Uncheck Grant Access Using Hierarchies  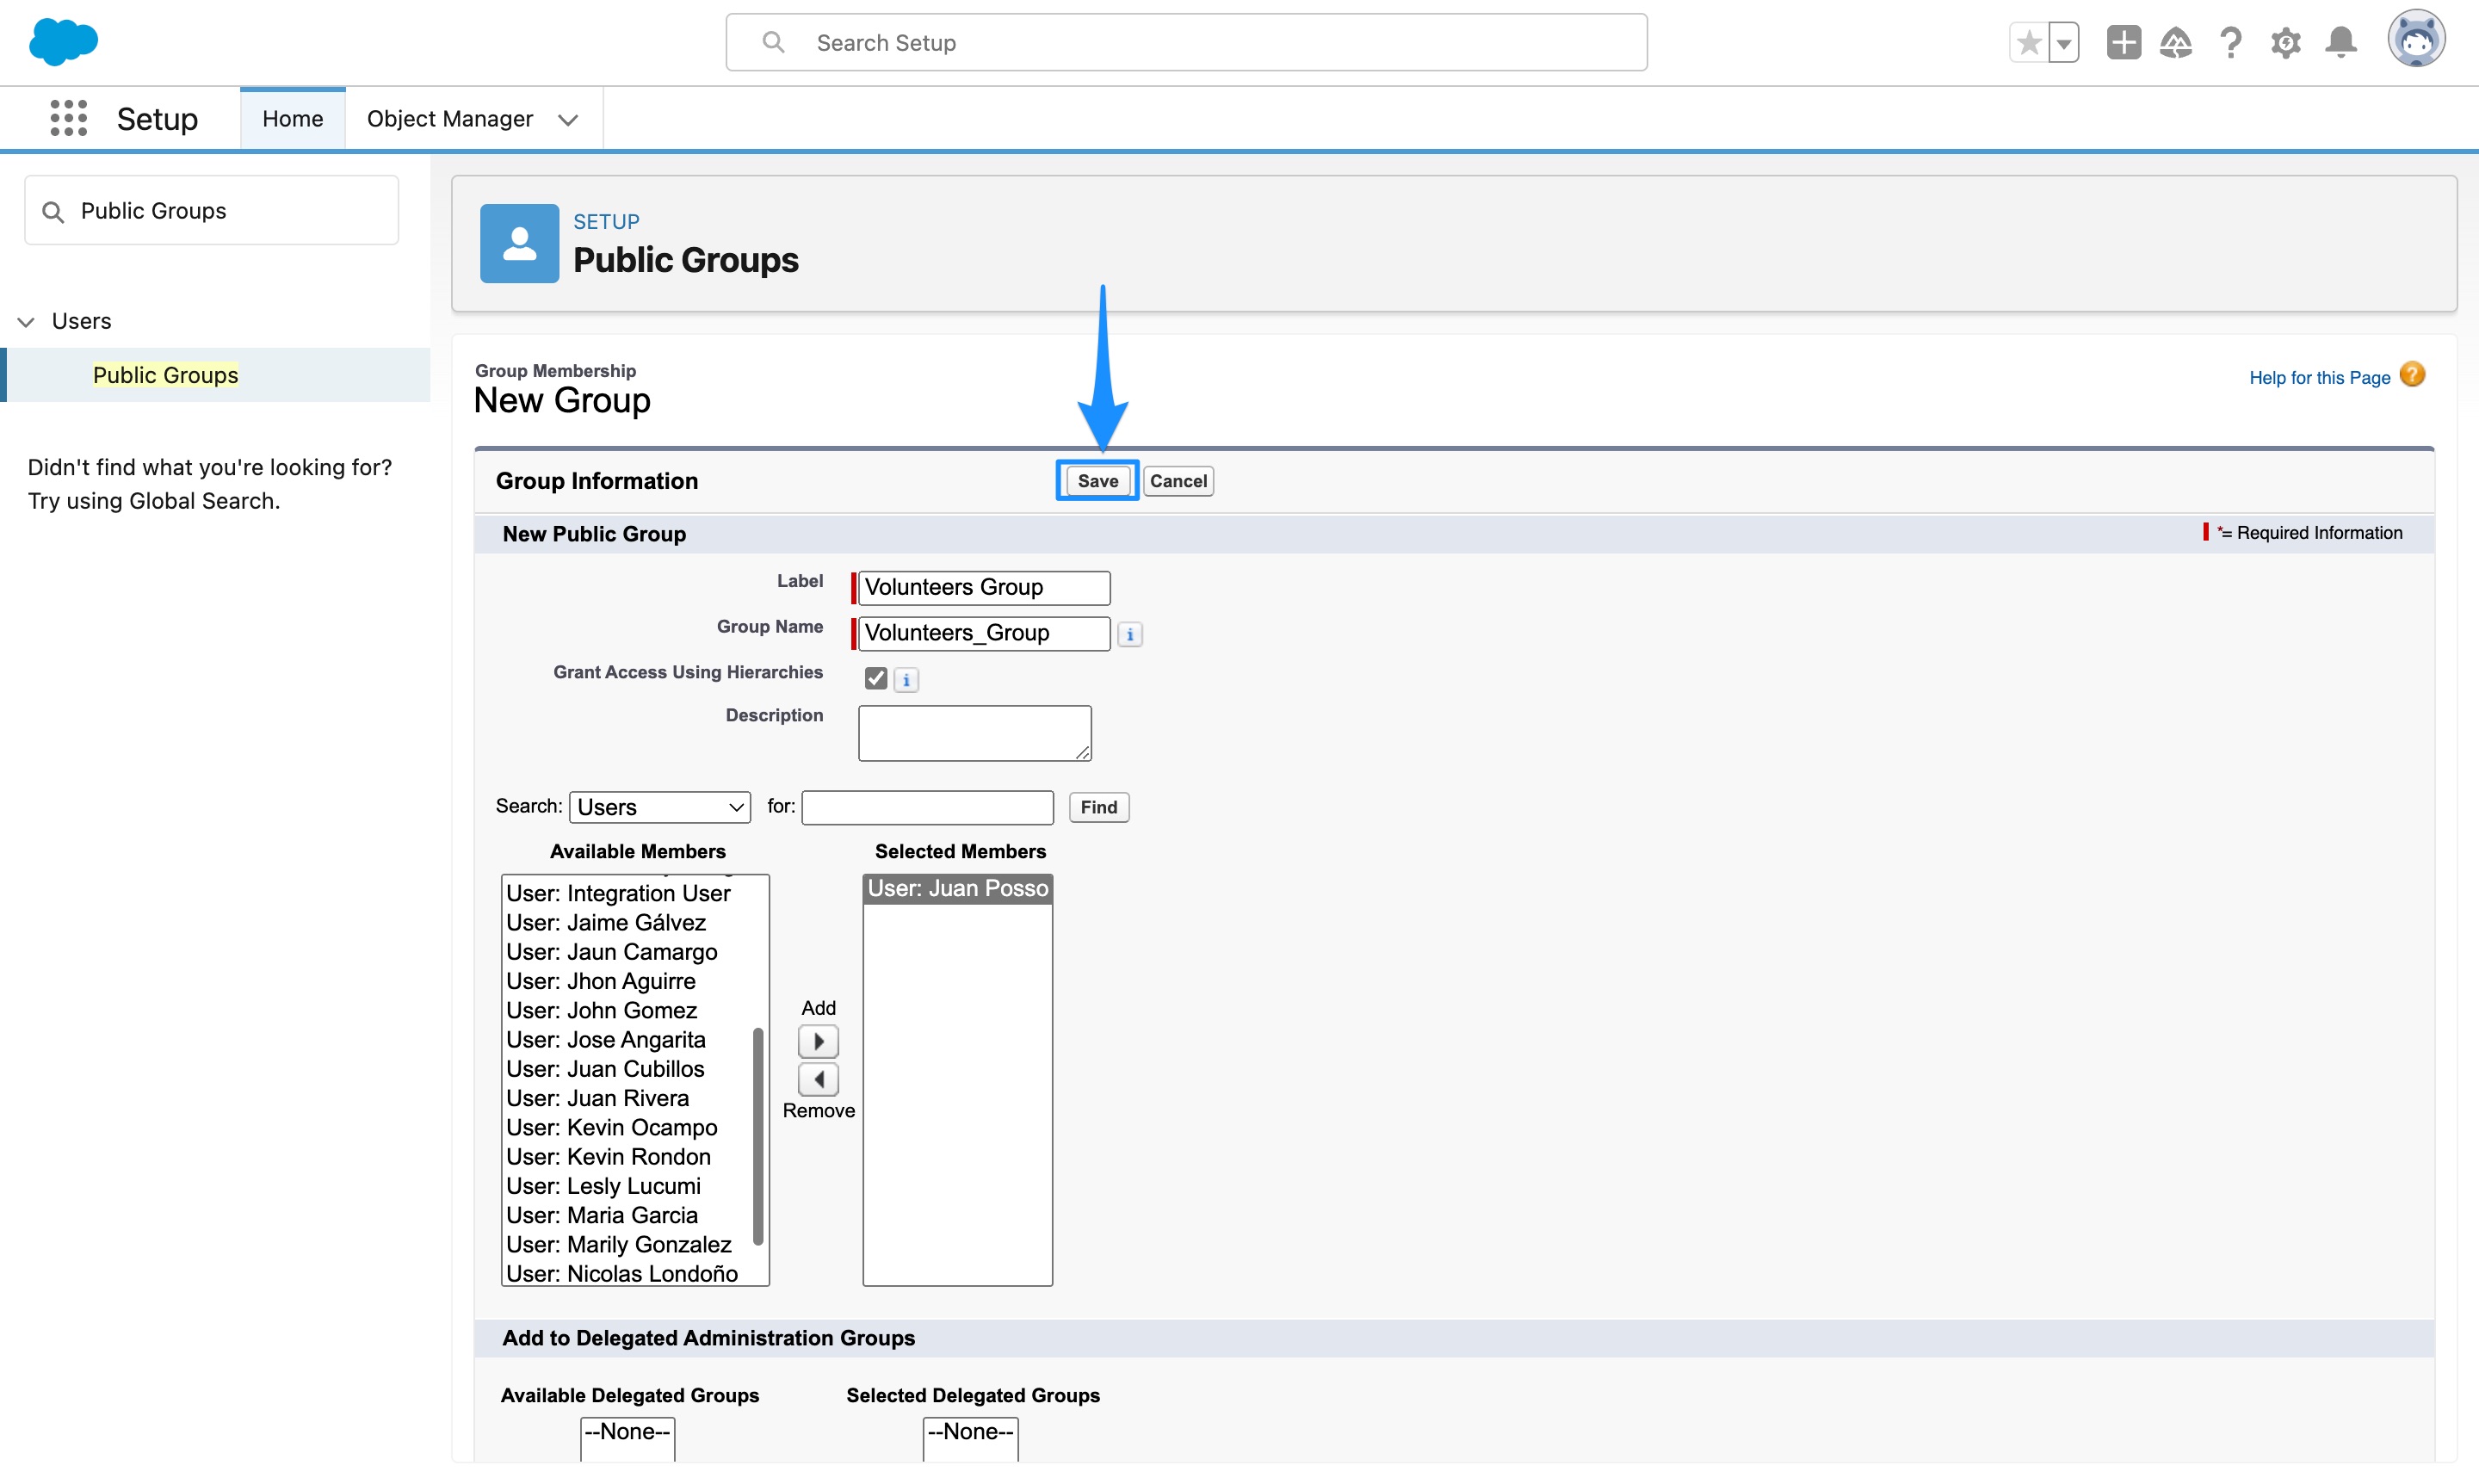pos(876,678)
